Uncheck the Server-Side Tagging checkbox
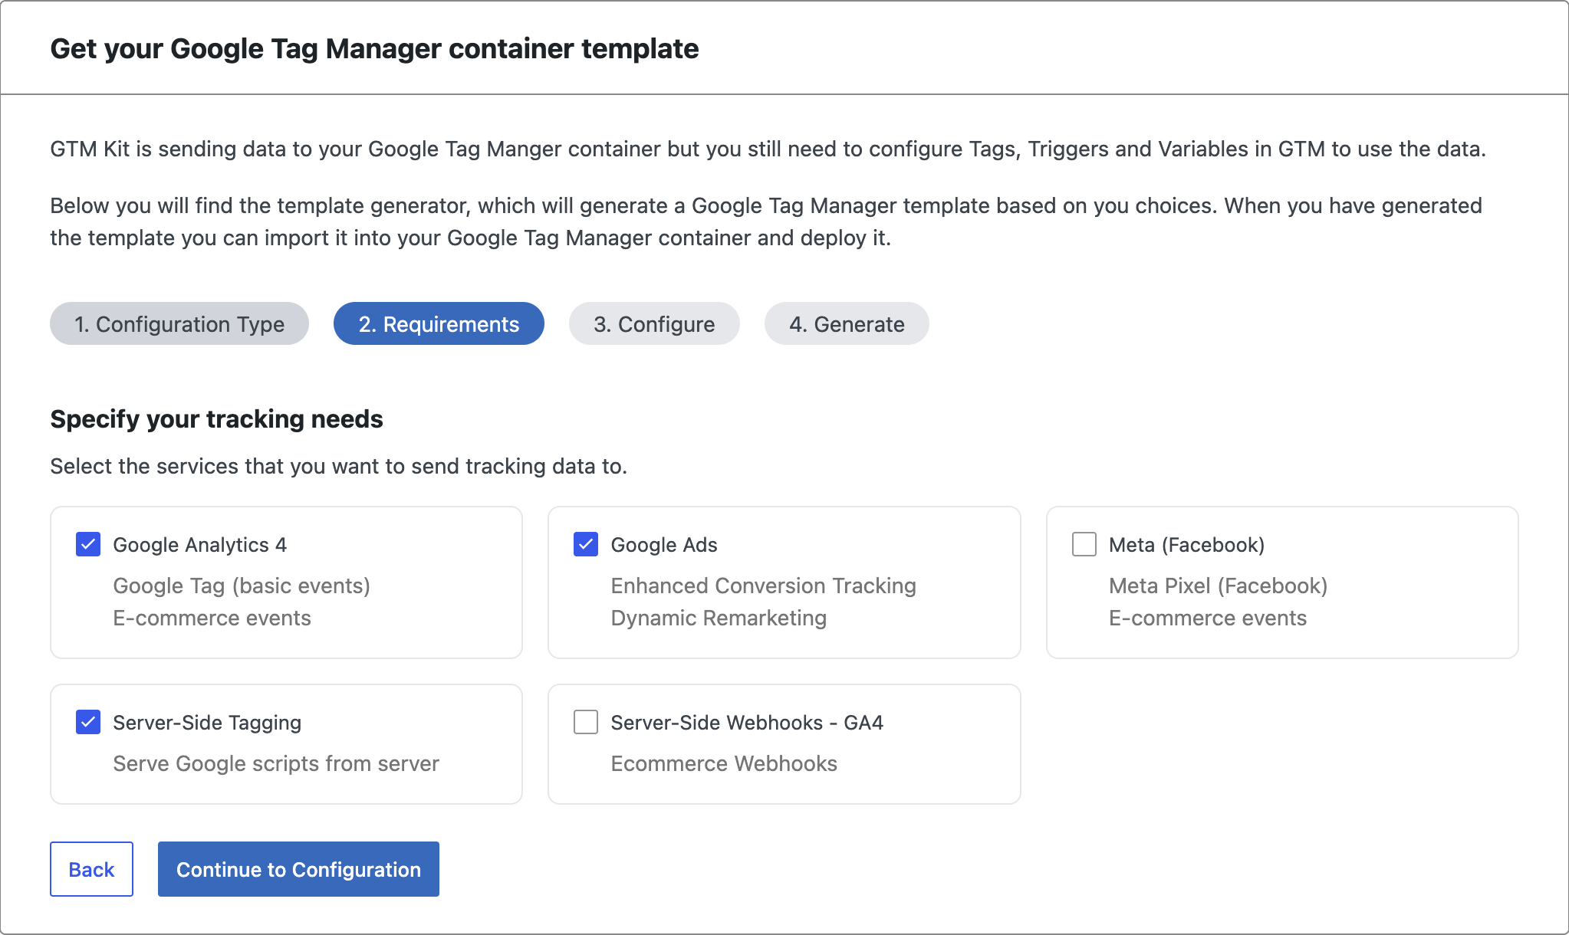Image resolution: width=1569 pixels, height=935 pixels. click(x=88, y=722)
